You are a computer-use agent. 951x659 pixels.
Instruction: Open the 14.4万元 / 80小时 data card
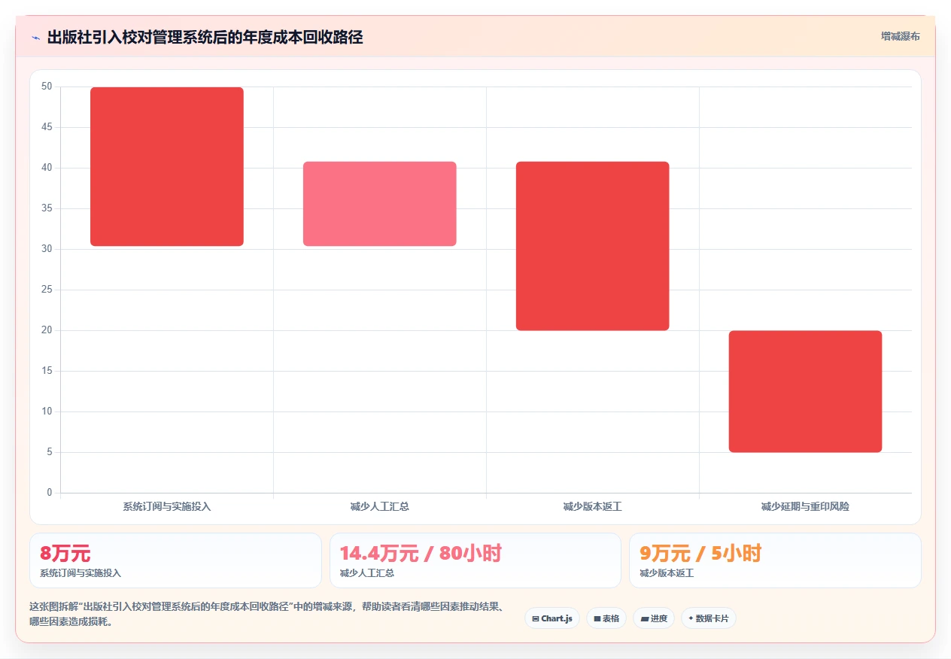point(475,560)
